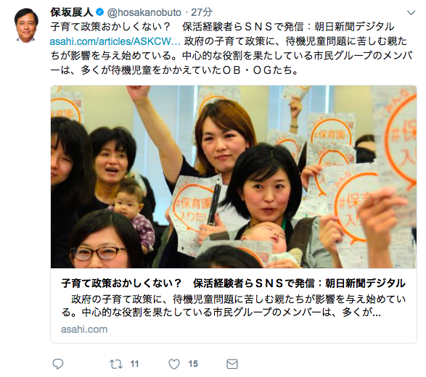Open the 27分 timestamp permalink
This screenshot has height=377, width=426.
pos(202,12)
